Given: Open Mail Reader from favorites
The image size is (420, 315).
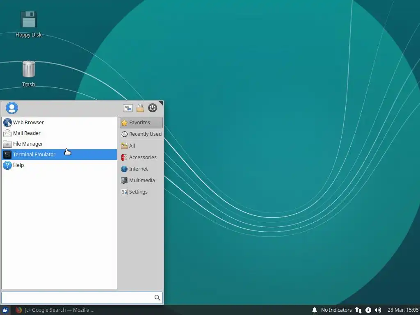Looking at the screenshot, I should [59, 133].
